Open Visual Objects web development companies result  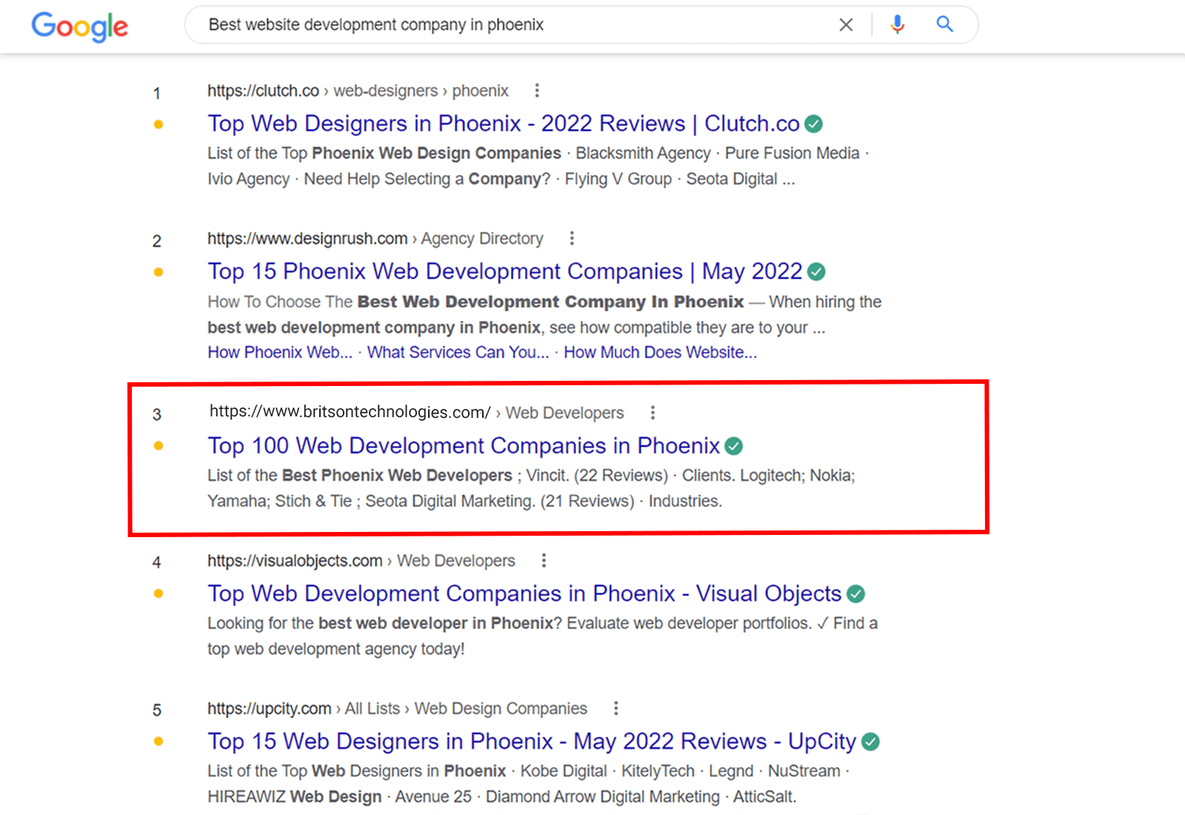pyautogui.click(x=524, y=593)
